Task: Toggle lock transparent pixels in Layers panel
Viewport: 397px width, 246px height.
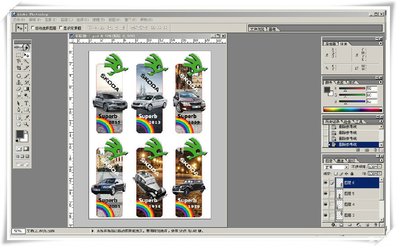Action: click(336, 174)
